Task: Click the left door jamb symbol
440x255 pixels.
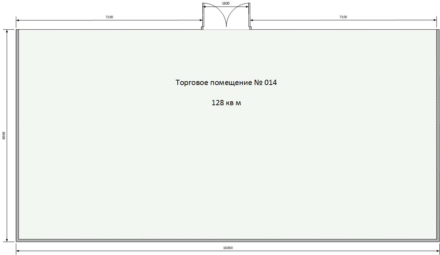Action: [x=202, y=28]
